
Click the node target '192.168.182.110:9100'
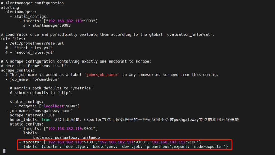point(72,142)
